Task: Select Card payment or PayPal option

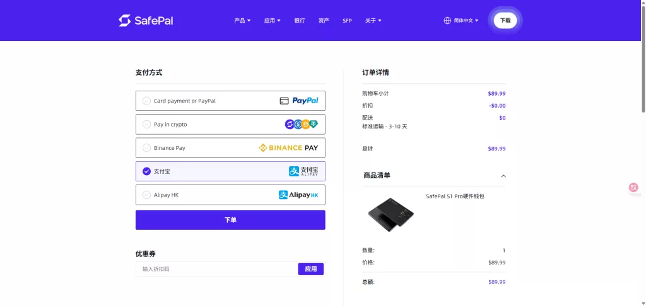Action: click(x=230, y=101)
